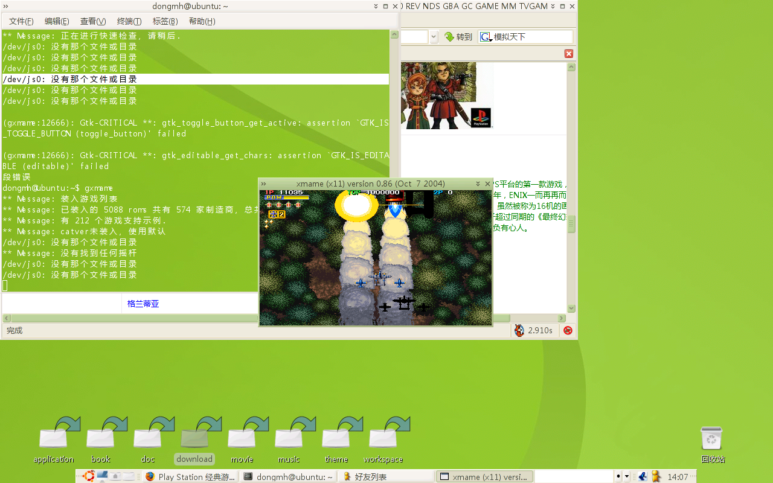Open the 编辑(E) menu in the terminal
773x483 pixels.
pos(57,21)
